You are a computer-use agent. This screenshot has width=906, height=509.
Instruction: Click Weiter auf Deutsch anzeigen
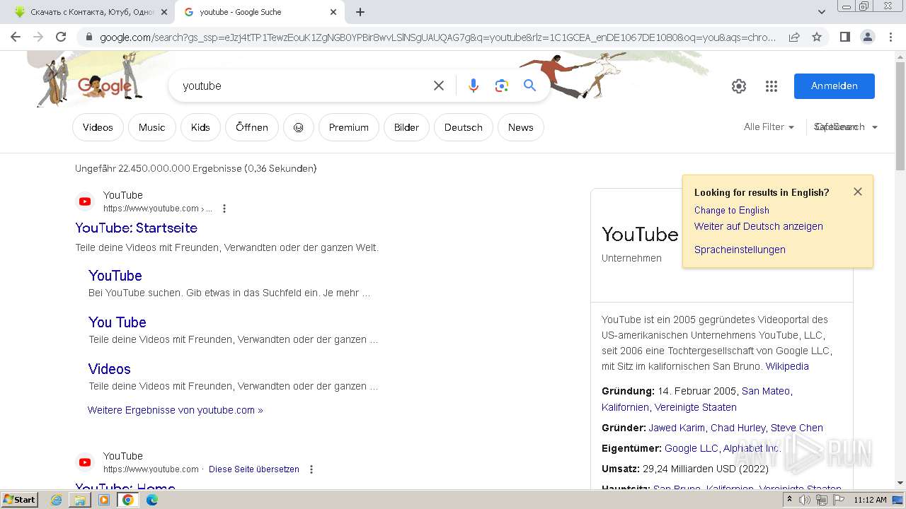click(759, 226)
